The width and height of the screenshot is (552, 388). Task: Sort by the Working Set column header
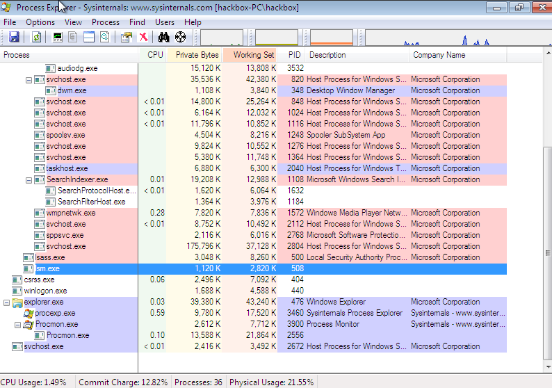click(x=250, y=55)
